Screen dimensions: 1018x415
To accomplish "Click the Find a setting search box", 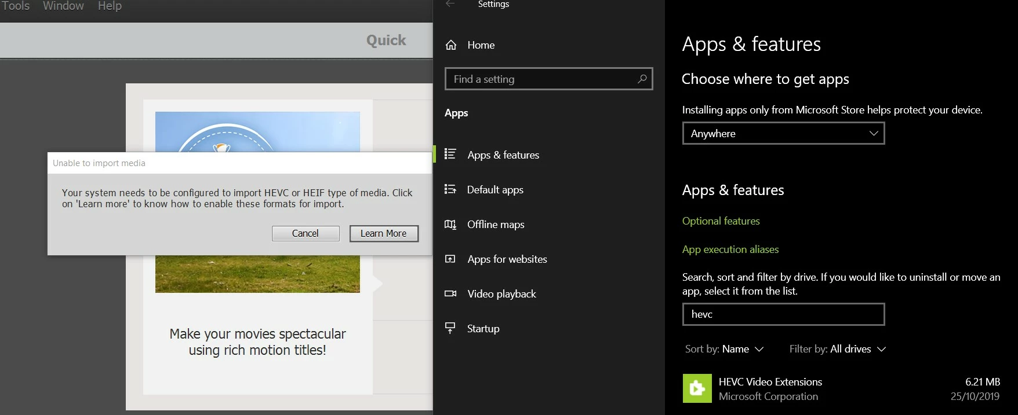I will tap(548, 79).
